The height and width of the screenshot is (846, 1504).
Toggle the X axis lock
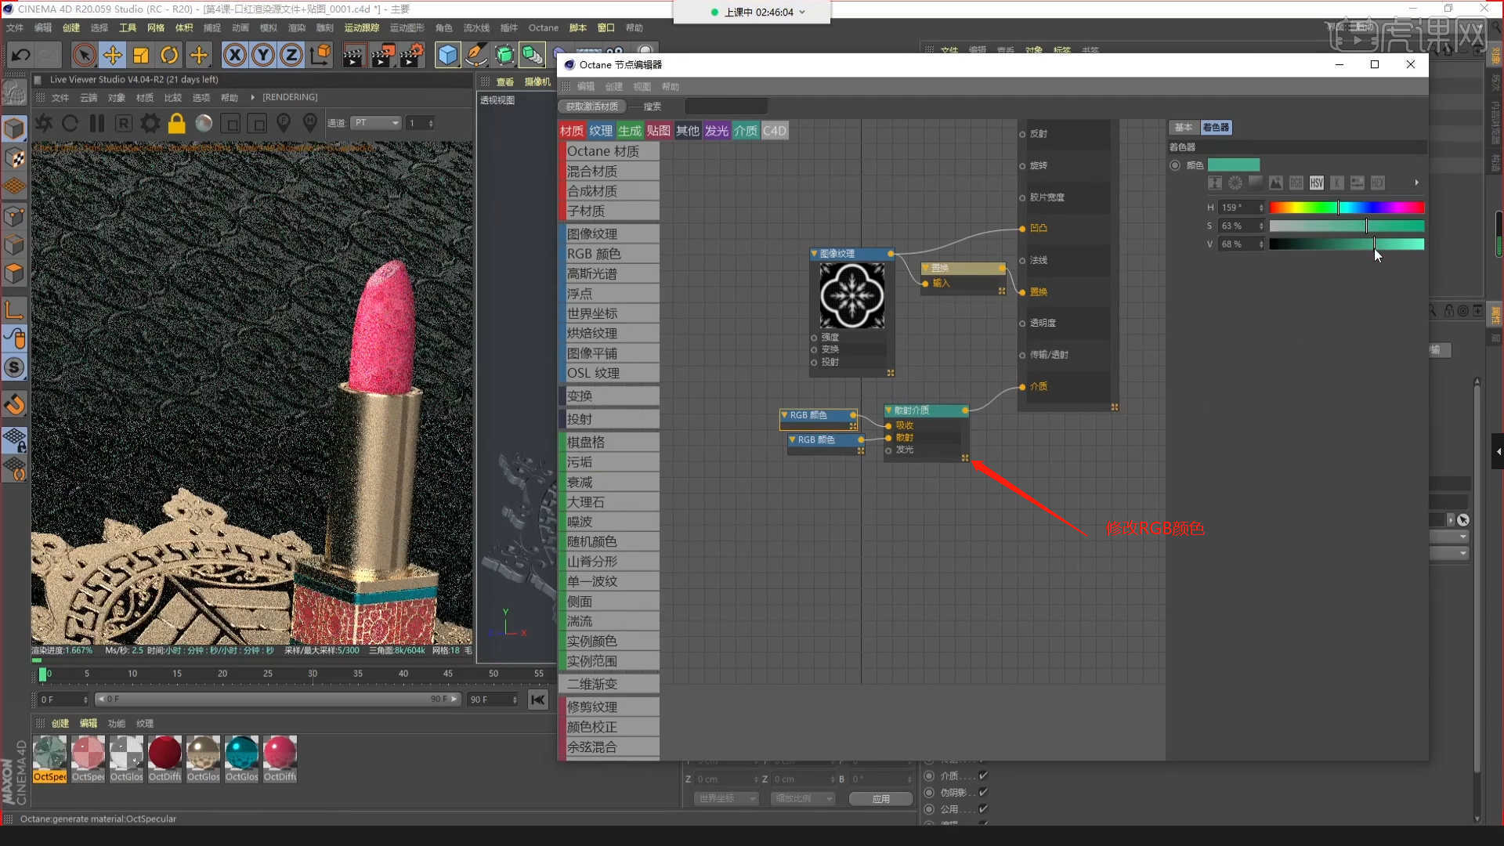[x=234, y=55]
